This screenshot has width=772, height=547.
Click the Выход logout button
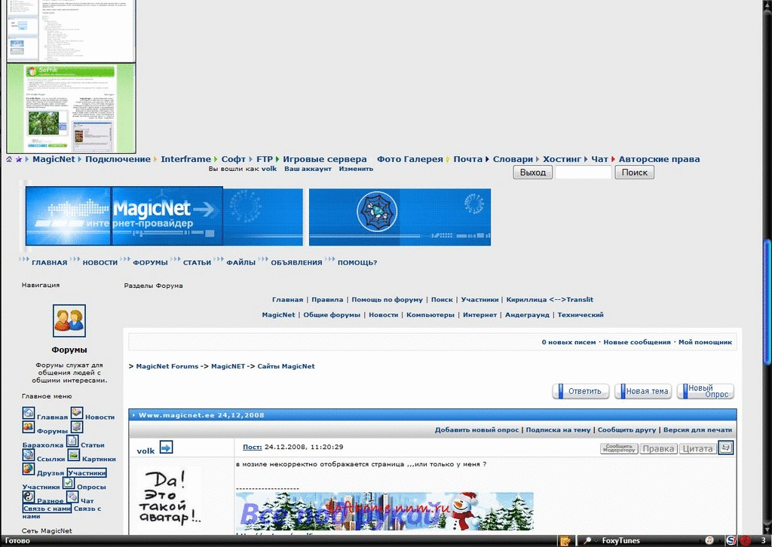coord(533,173)
